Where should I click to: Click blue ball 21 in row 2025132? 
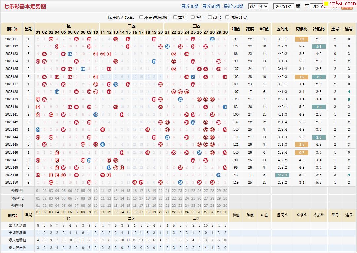coord(167,47)
